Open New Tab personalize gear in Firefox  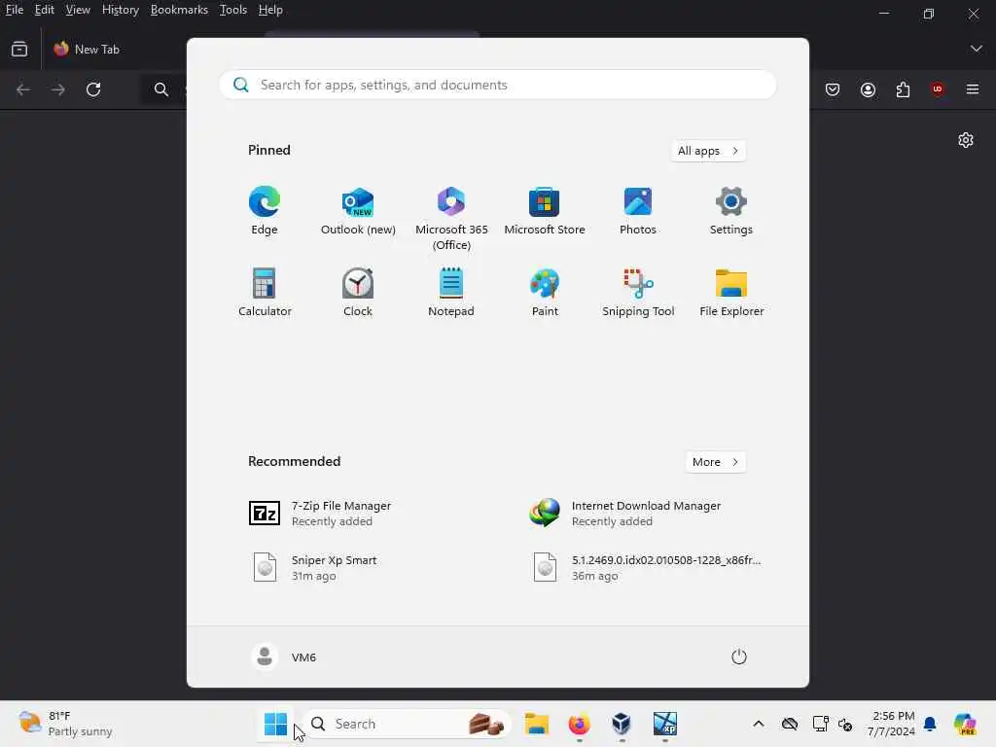[966, 140]
